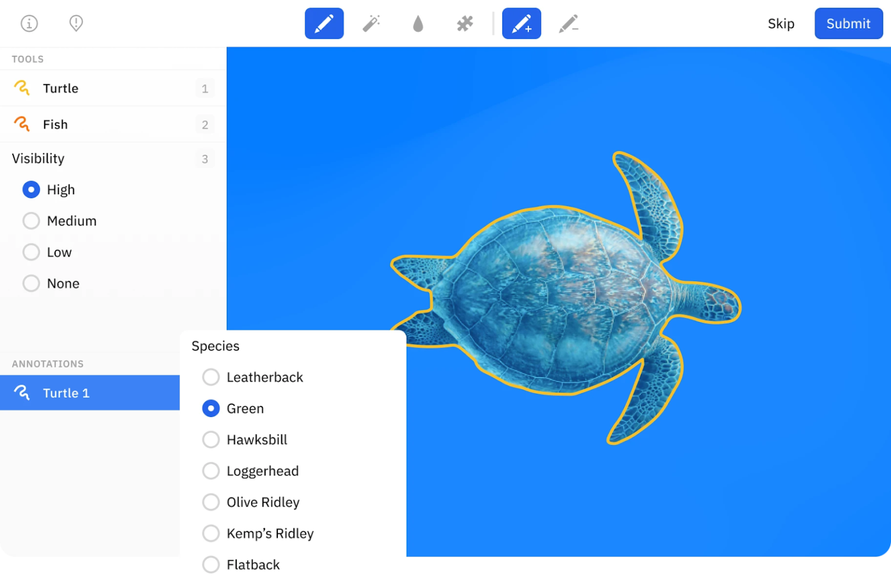Skip the current image

point(781,23)
